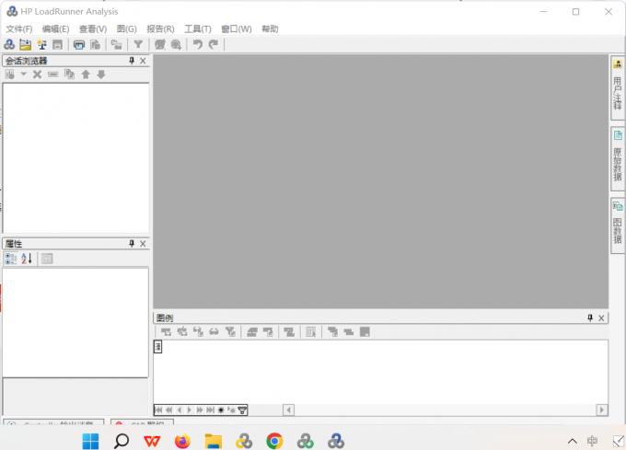Image resolution: width=626 pixels, height=450 pixels.
Task: Pin the 图例 legend panel
Action: click(590, 317)
